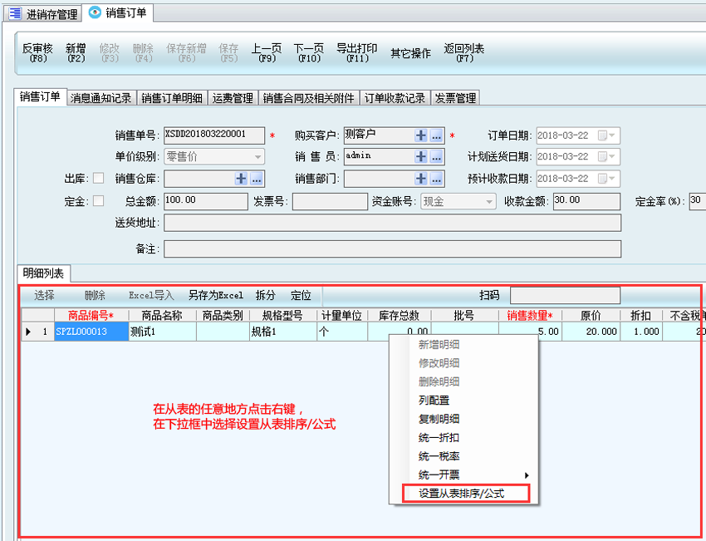Click the 反审核 toolbar button
The height and width of the screenshot is (541, 706).
pyautogui.click(x=37, y=52)
